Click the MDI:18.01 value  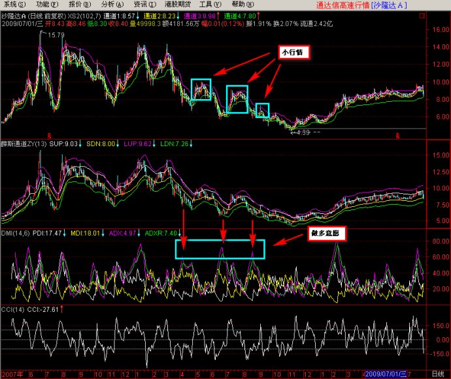tap(85, 233)
